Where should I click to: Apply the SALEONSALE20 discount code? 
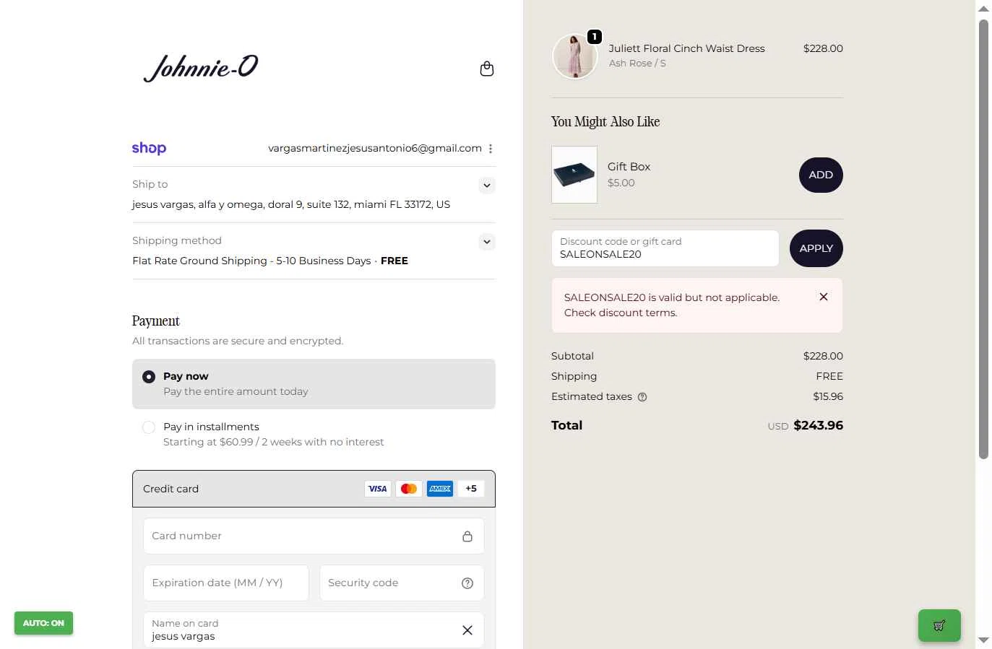(x=816, y=248)
